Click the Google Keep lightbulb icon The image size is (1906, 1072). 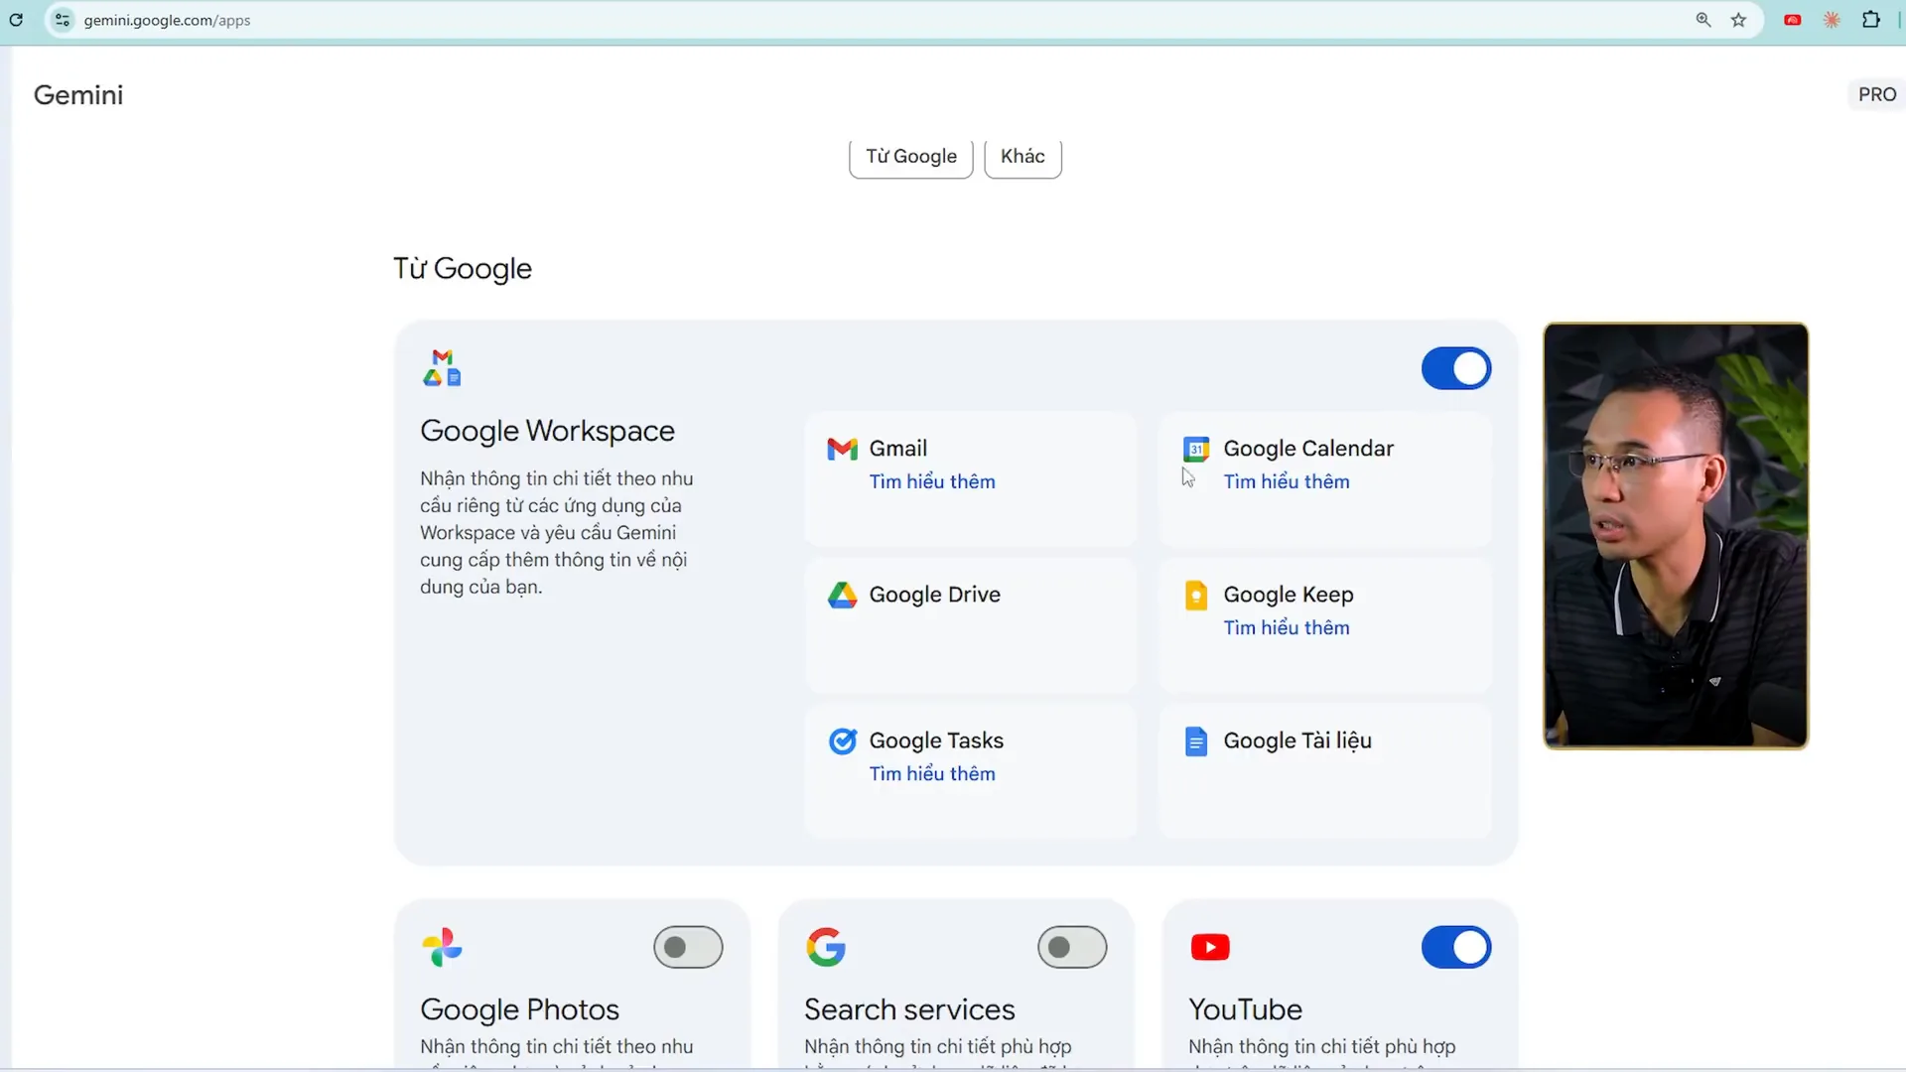(x=1196, y=596)
